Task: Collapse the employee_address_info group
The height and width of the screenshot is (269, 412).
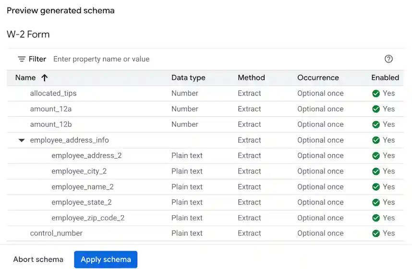Action: pos(22,140)
